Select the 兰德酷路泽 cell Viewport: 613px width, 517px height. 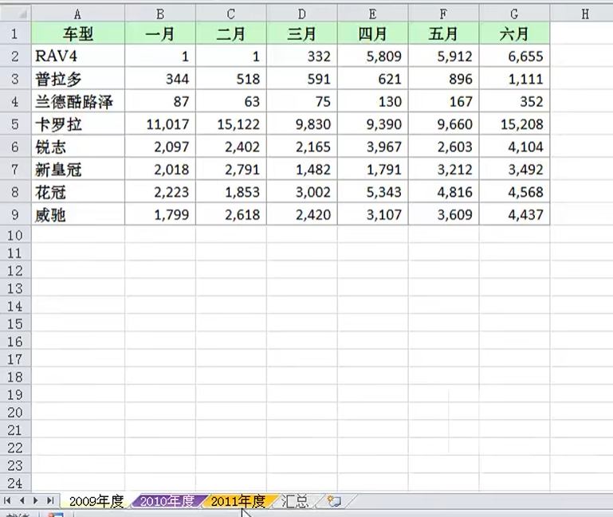click(x=78, y=102)
